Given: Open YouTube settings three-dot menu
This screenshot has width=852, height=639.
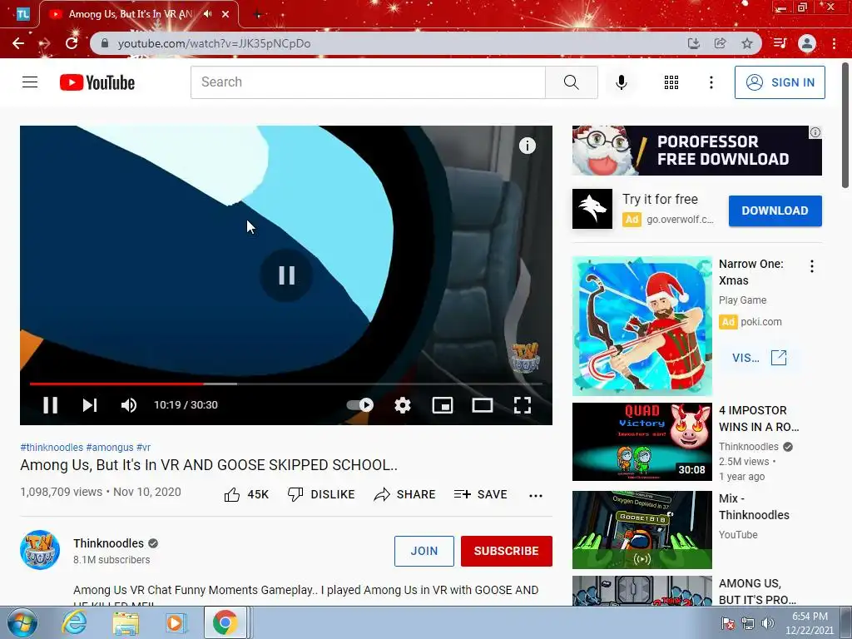Looking at the screenshot, I should click(x=711, y=82).
